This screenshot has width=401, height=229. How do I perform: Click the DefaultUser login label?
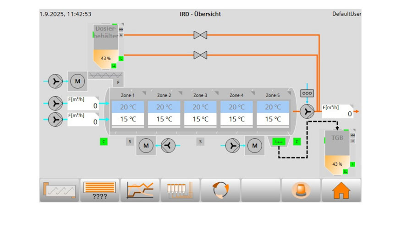pyautogui.click(x=346, y=14)
